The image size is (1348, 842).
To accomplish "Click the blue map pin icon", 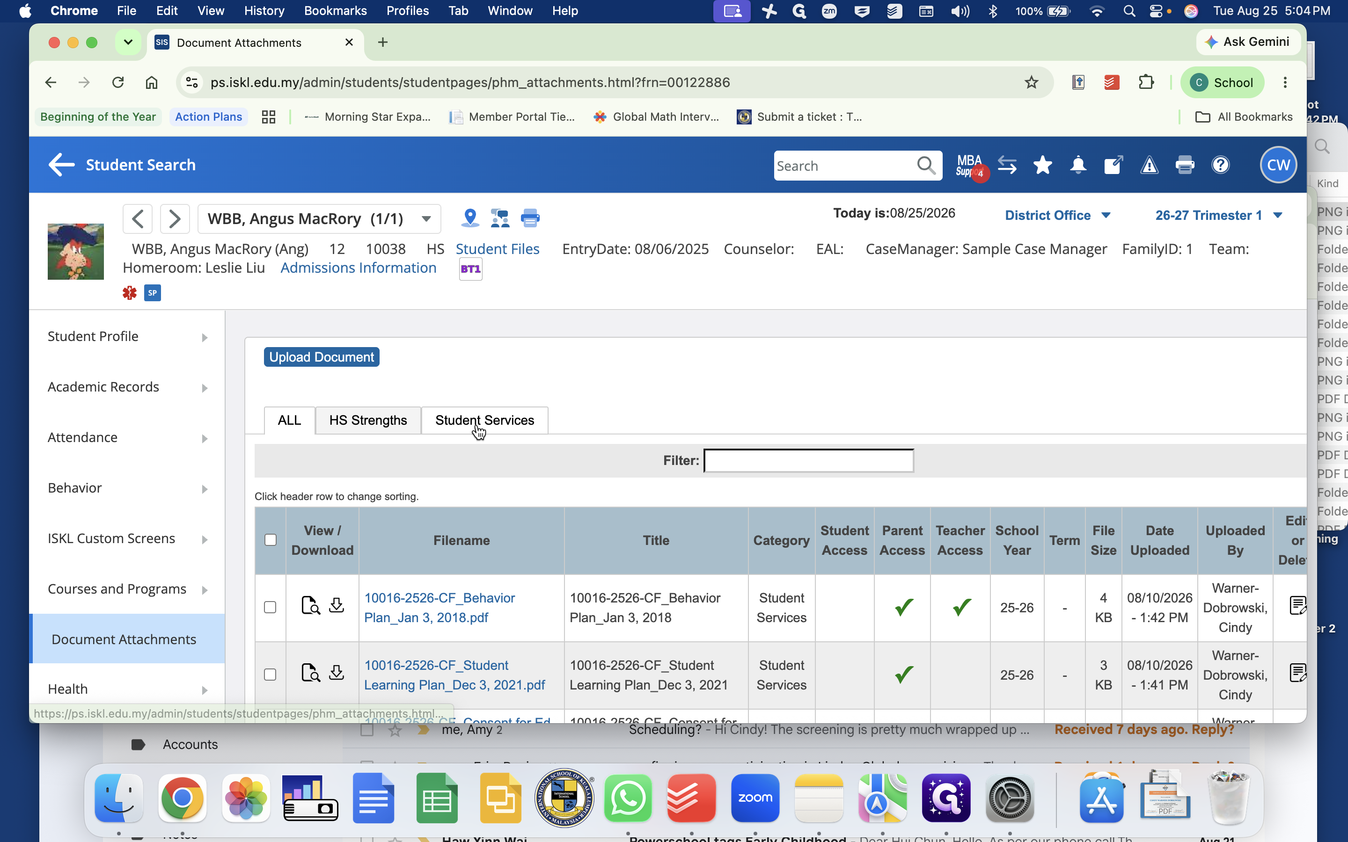I will point(470,218).
